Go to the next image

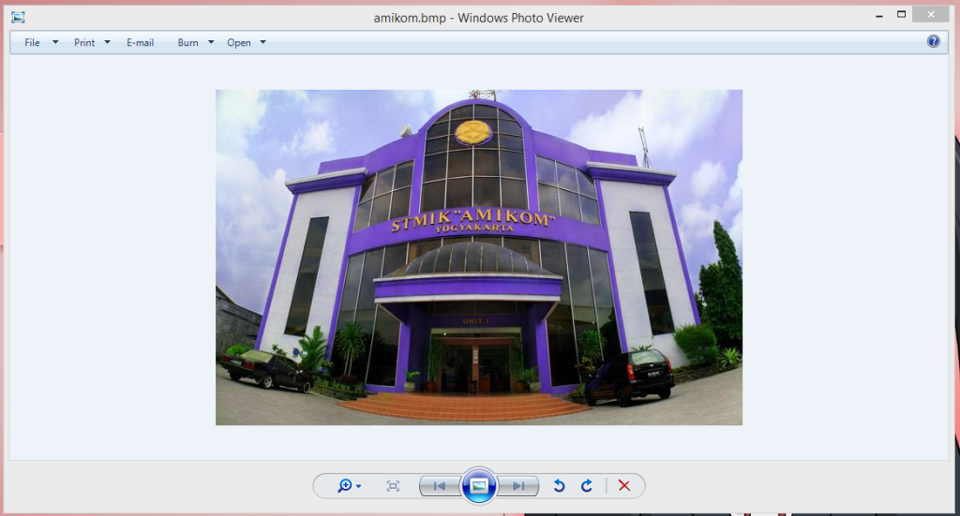[517, 486]
